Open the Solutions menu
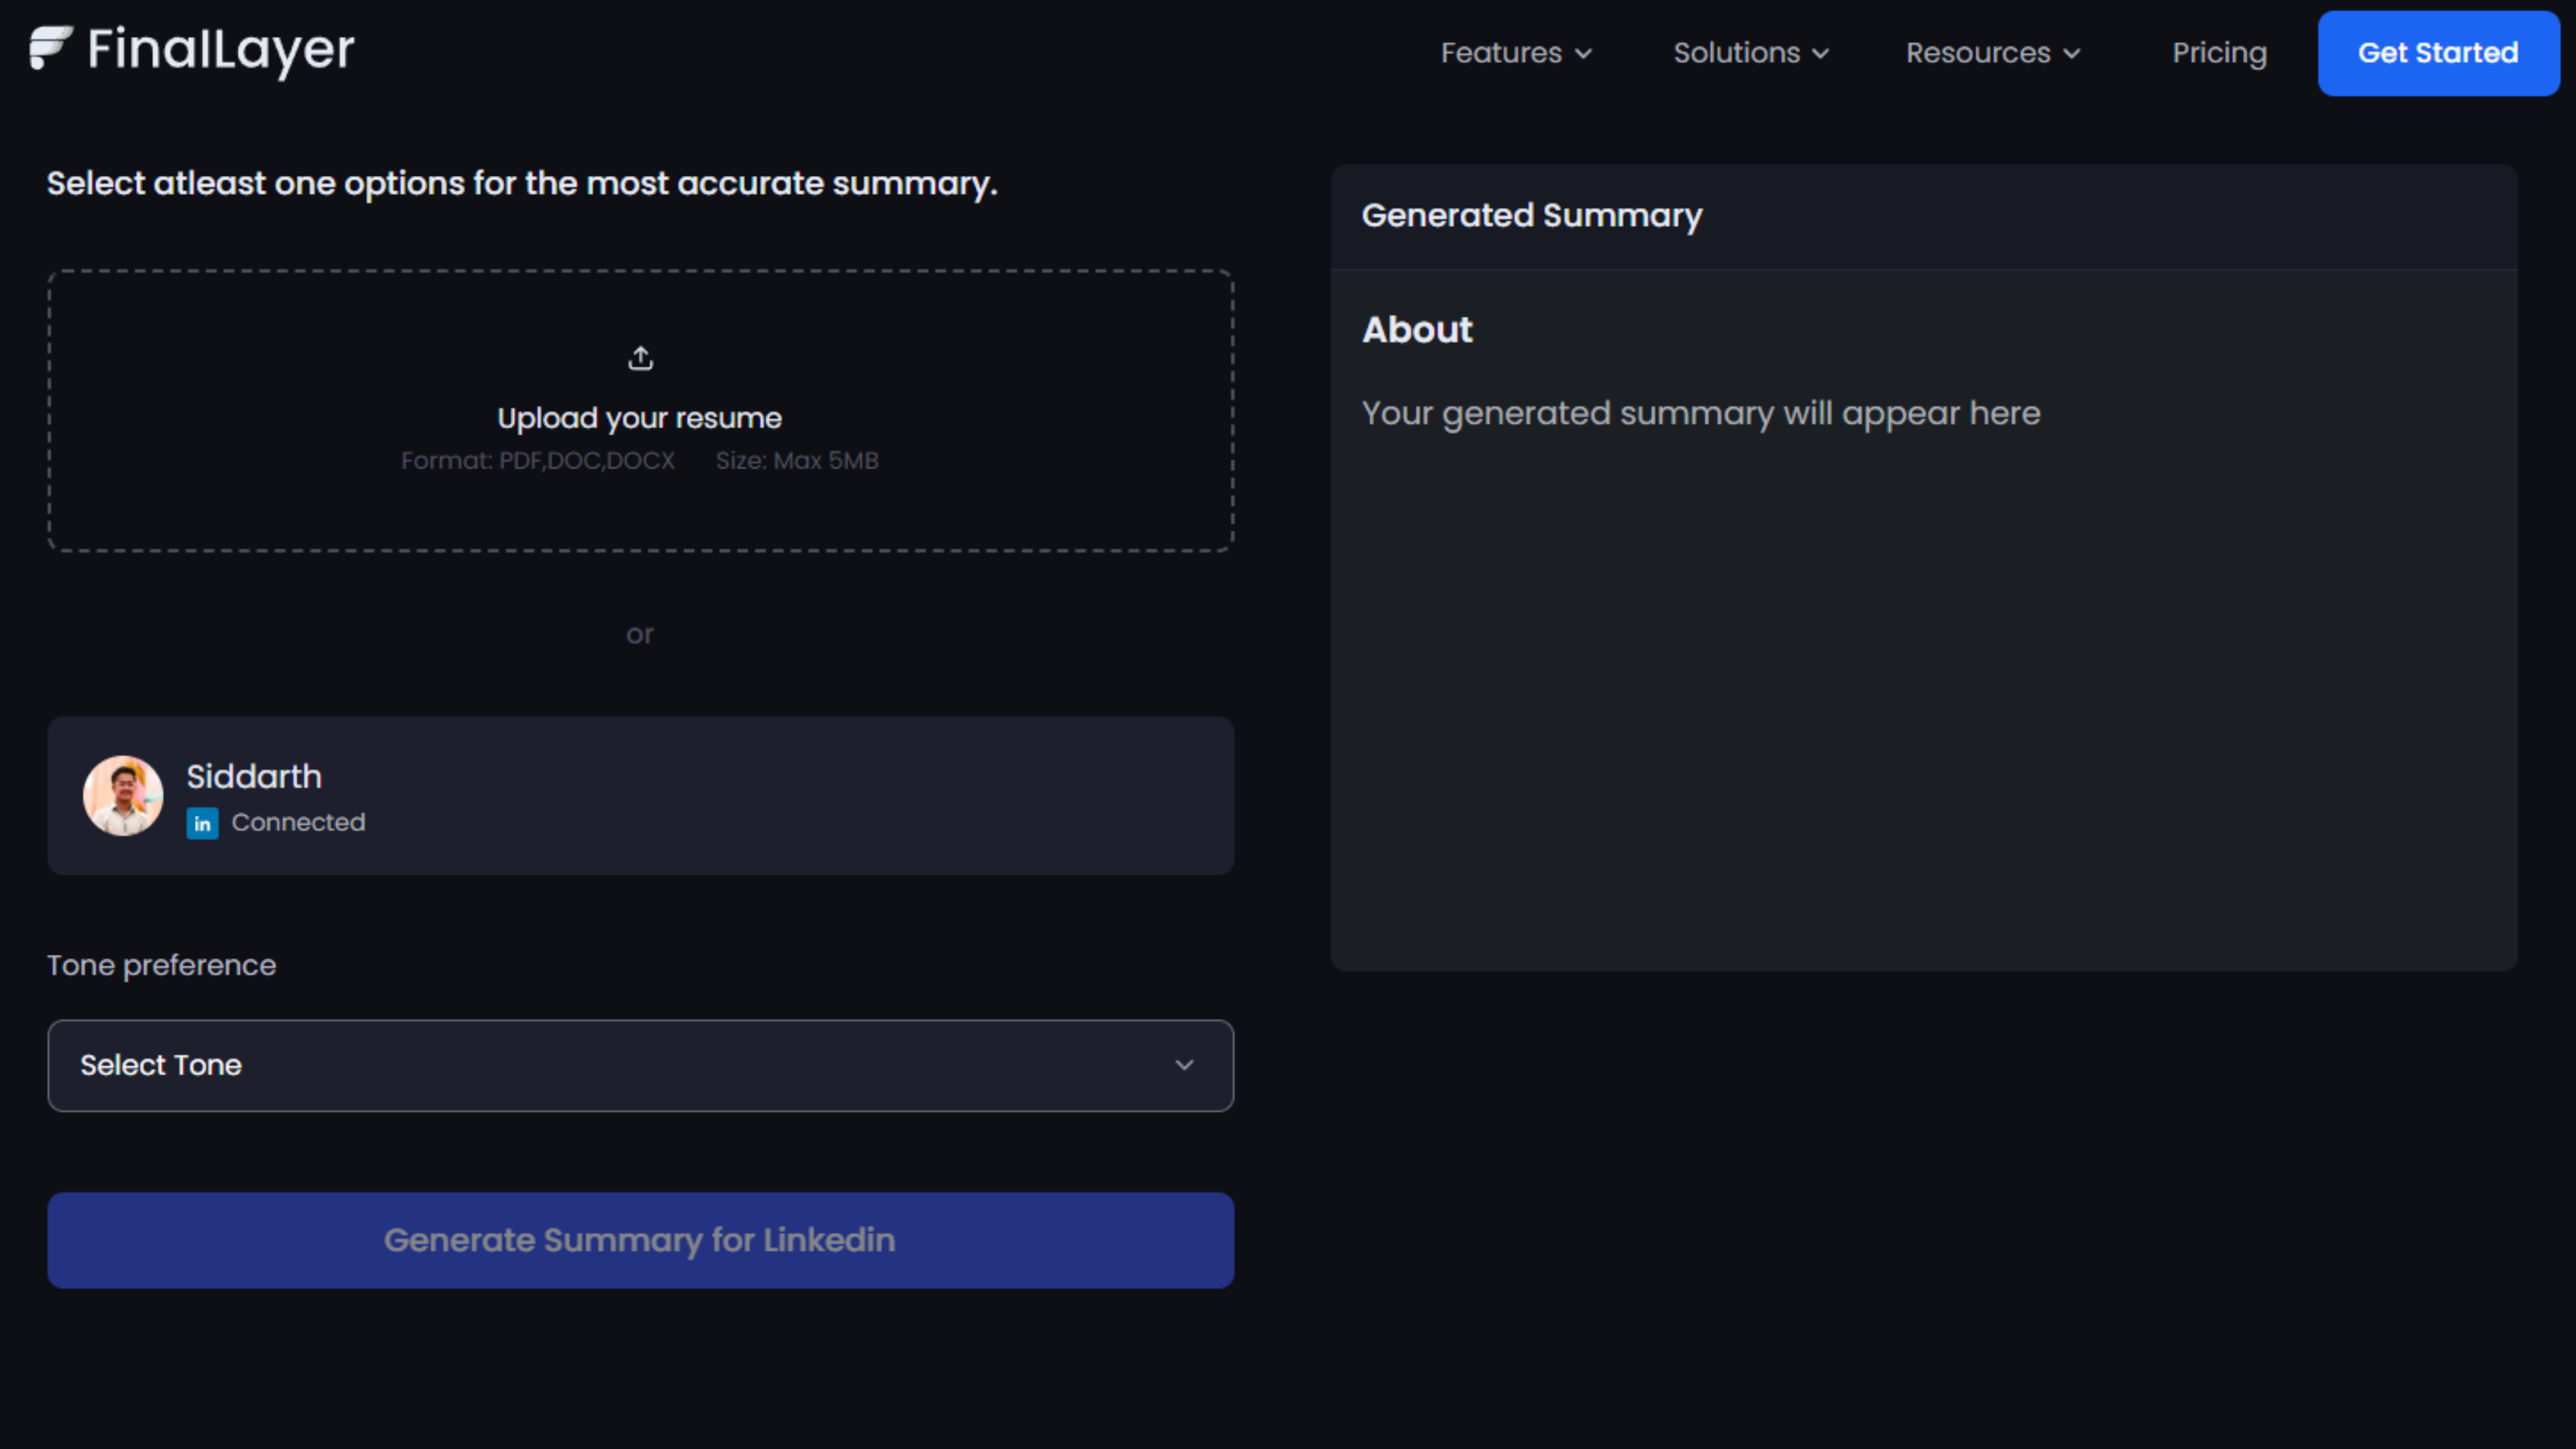 (x=1737, y=53)
